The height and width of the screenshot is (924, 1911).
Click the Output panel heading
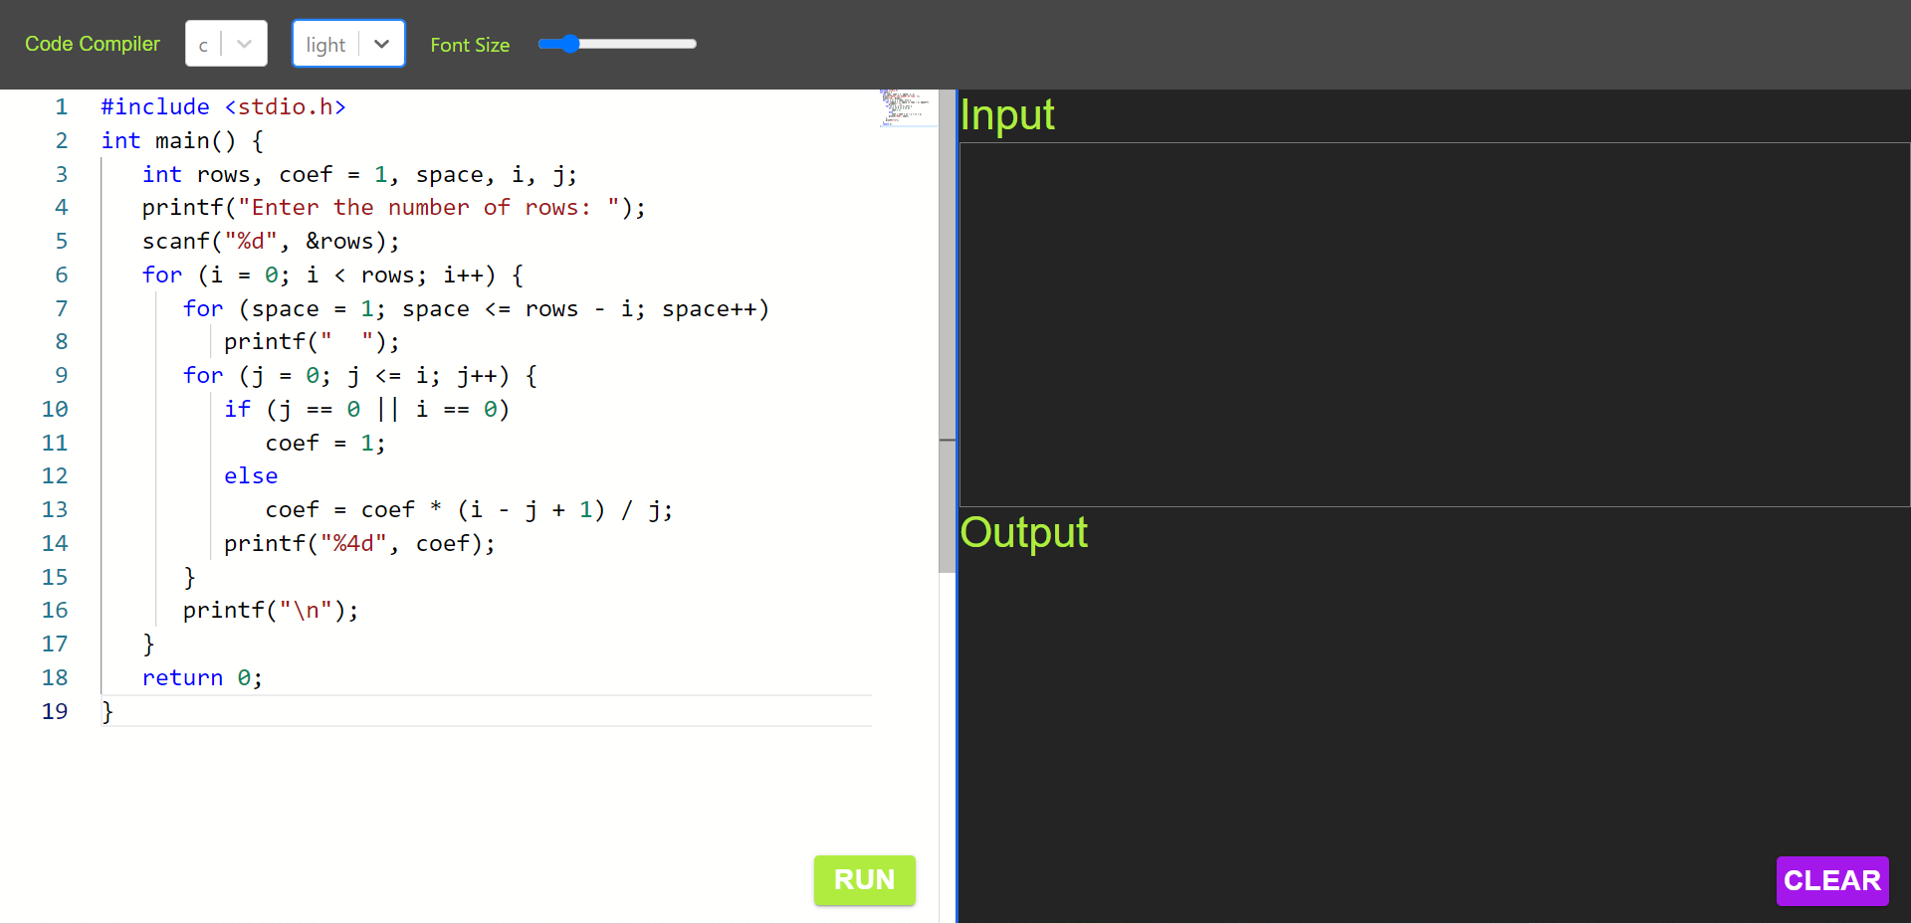pyautogui.click(x=1023, y=533)
